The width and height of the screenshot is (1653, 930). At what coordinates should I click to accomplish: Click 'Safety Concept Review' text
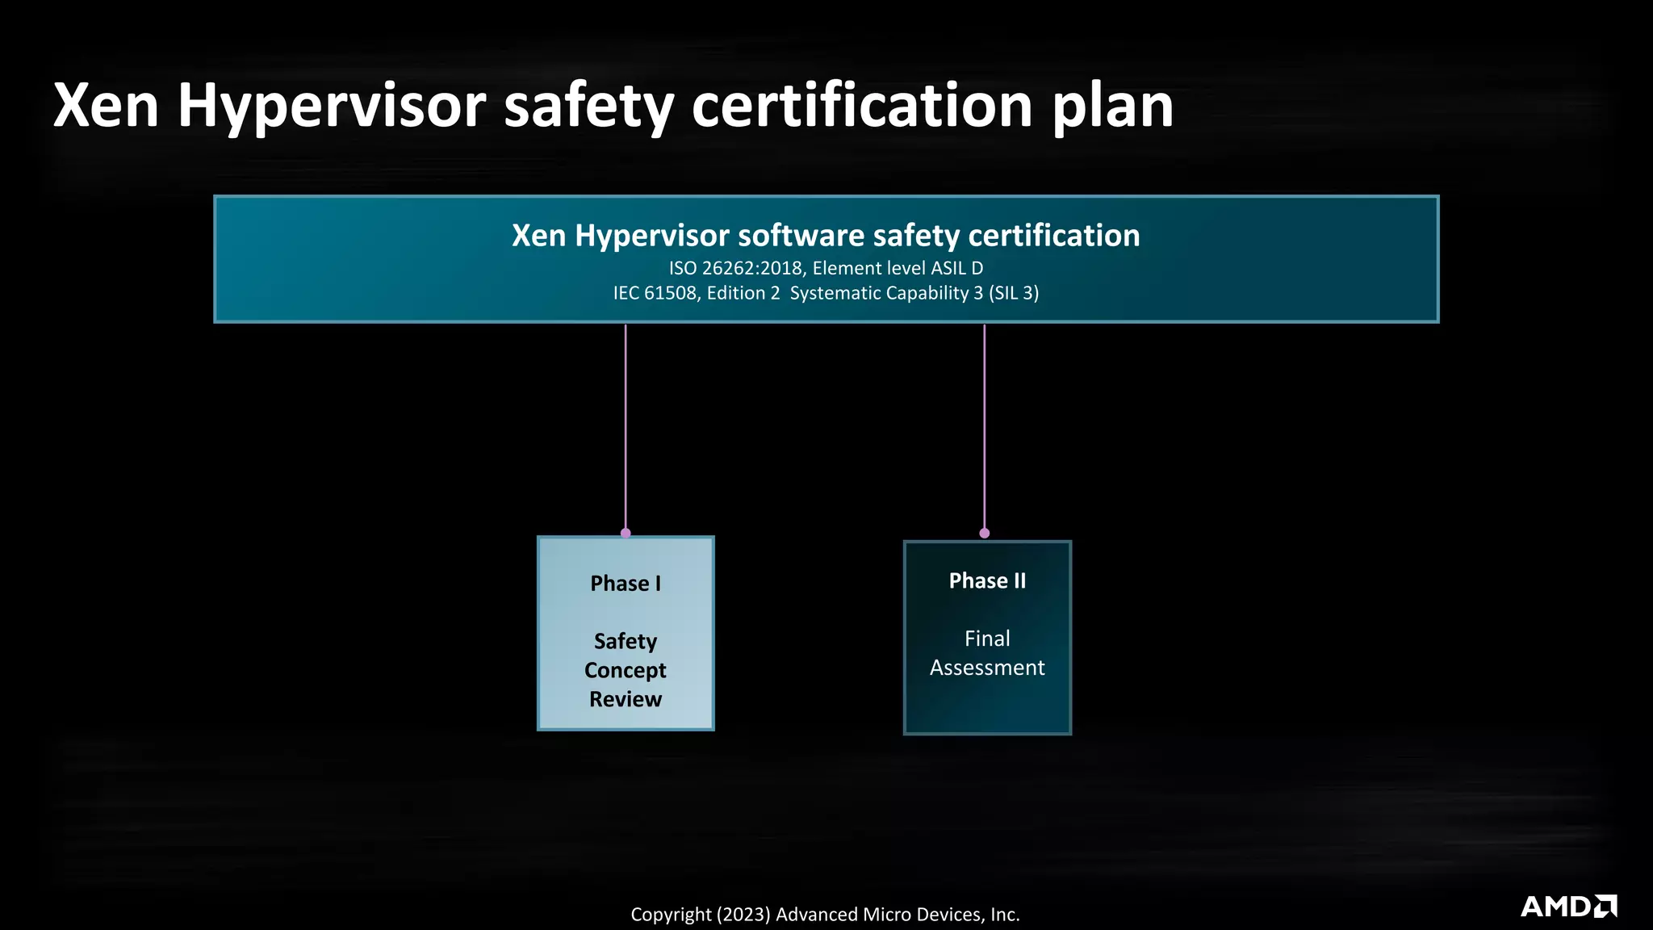(626, 670)
